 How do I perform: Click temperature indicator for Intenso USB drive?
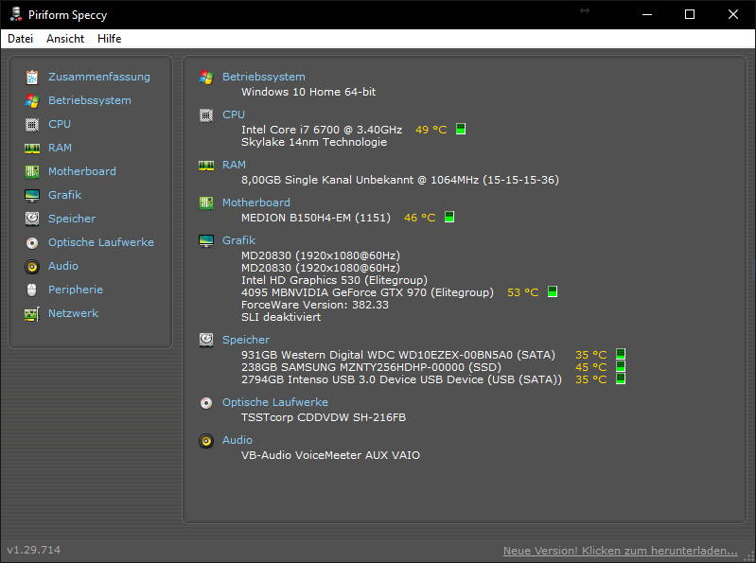621,378
